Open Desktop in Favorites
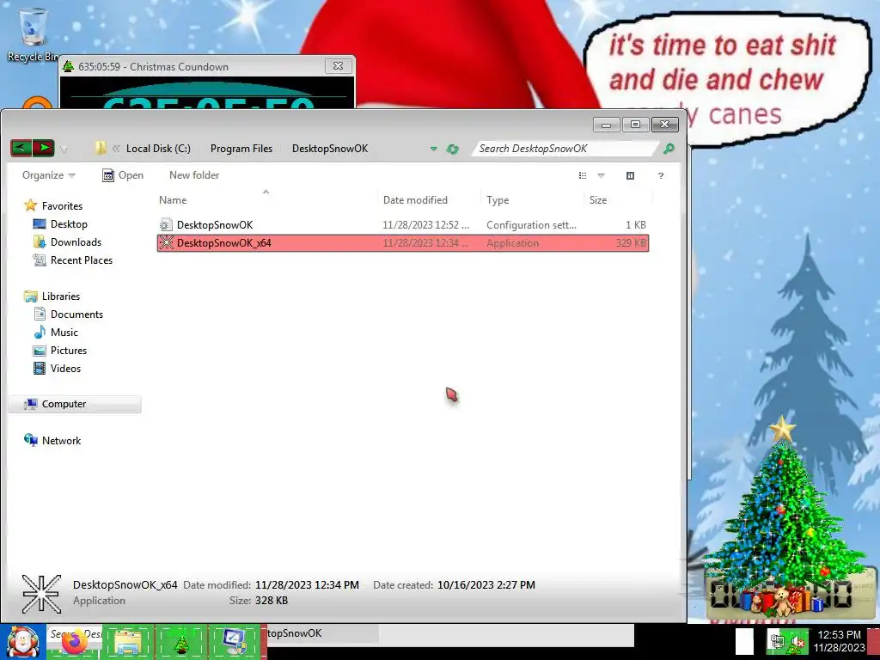880x660 pixels. point(69,224)
